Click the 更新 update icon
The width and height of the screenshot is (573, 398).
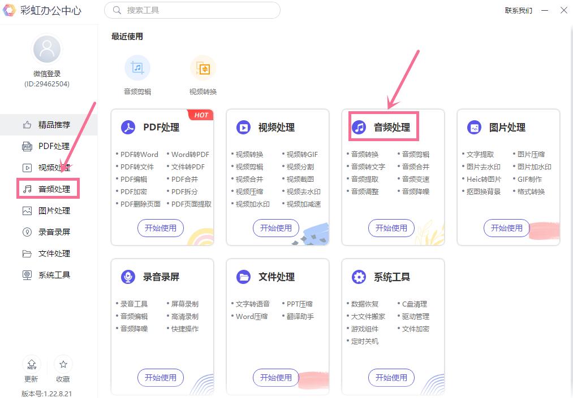(x=31, y=364)
